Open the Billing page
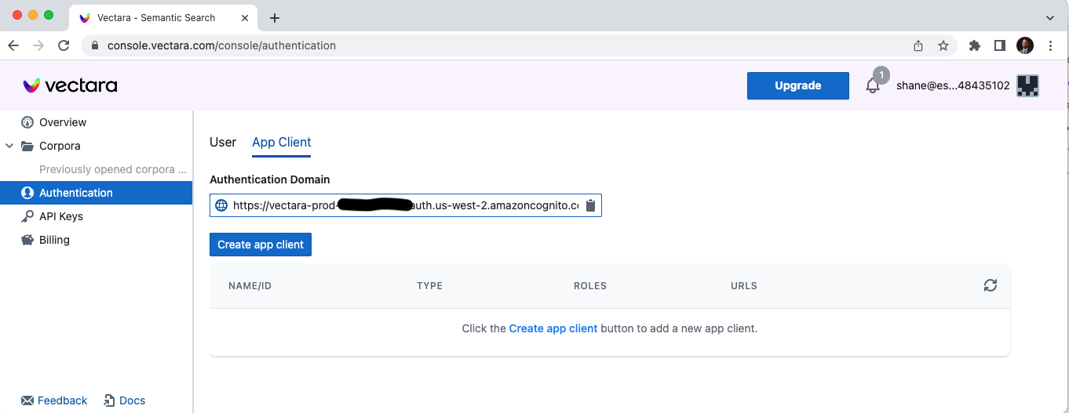 (x=54, y=240)
